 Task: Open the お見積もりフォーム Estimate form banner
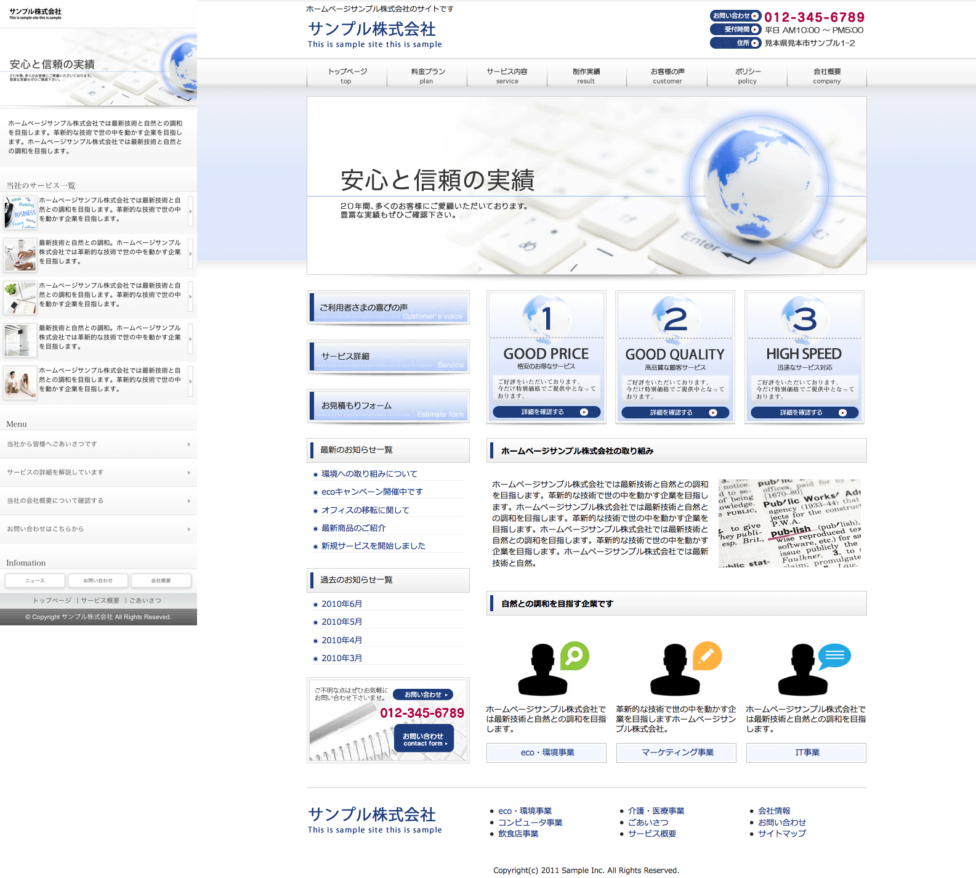[388, 406]
